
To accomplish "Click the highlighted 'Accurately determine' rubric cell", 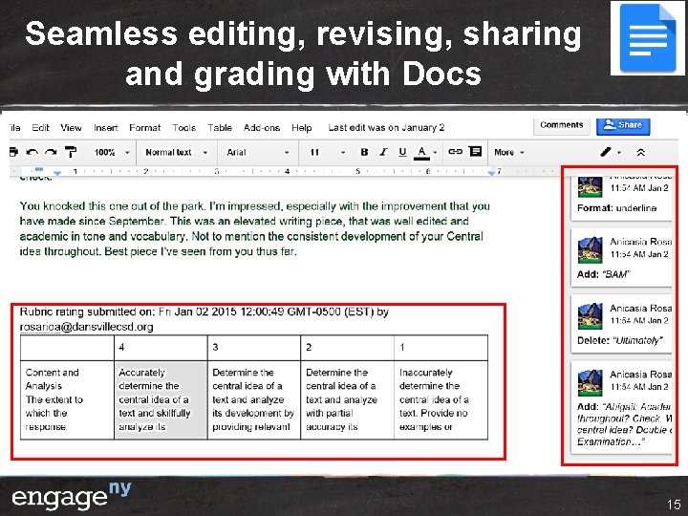I will point(161,399).
